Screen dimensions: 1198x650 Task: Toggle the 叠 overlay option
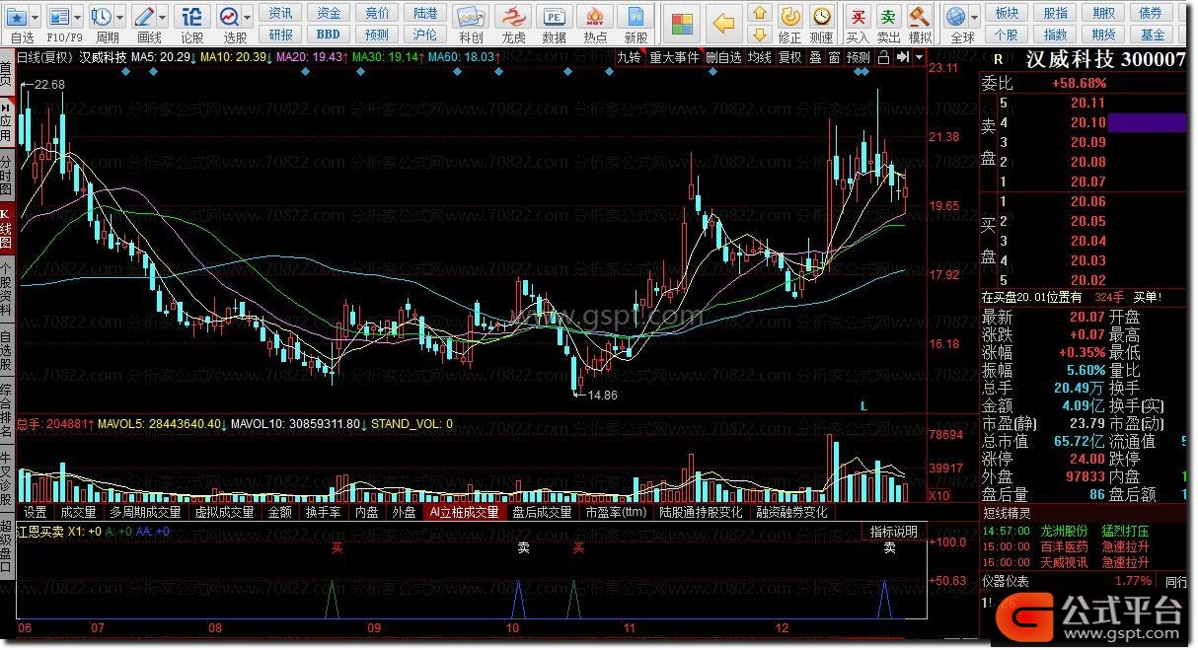815,57
